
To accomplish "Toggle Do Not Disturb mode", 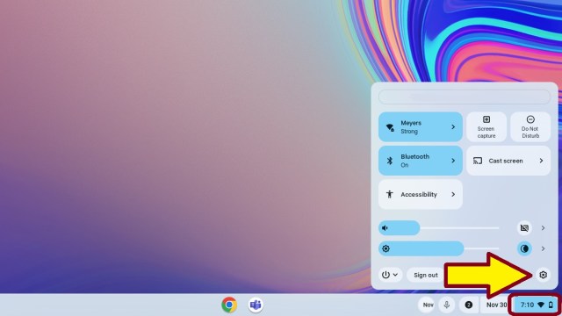I will tap(530, 127).
